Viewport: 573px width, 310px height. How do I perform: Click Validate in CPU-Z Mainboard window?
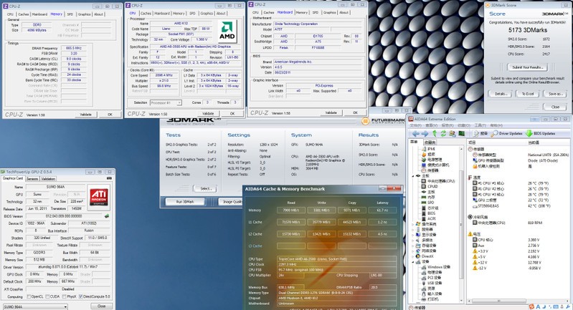coord(331,112)
